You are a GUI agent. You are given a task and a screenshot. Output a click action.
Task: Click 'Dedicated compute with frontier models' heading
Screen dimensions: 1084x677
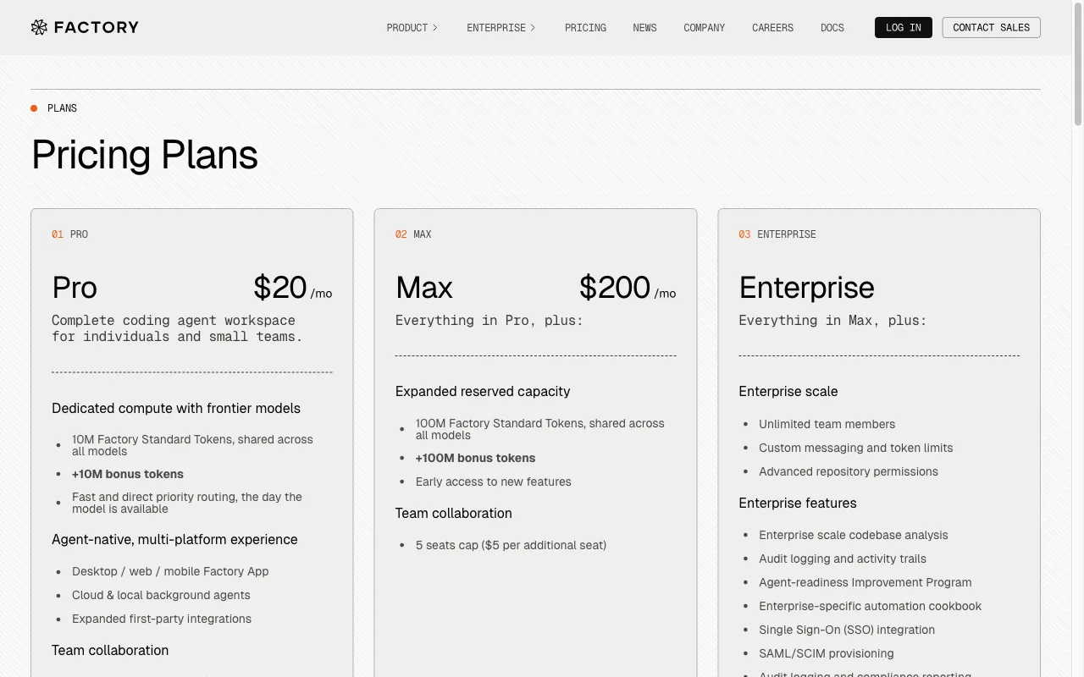176,409
